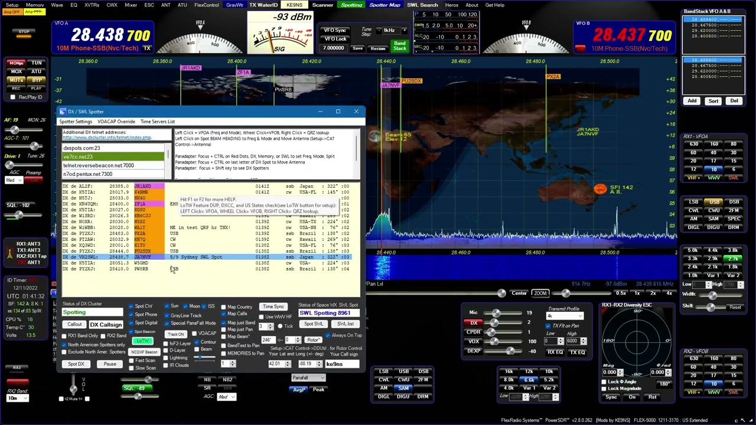Open the Memory menu

click(x=35, y=5)
